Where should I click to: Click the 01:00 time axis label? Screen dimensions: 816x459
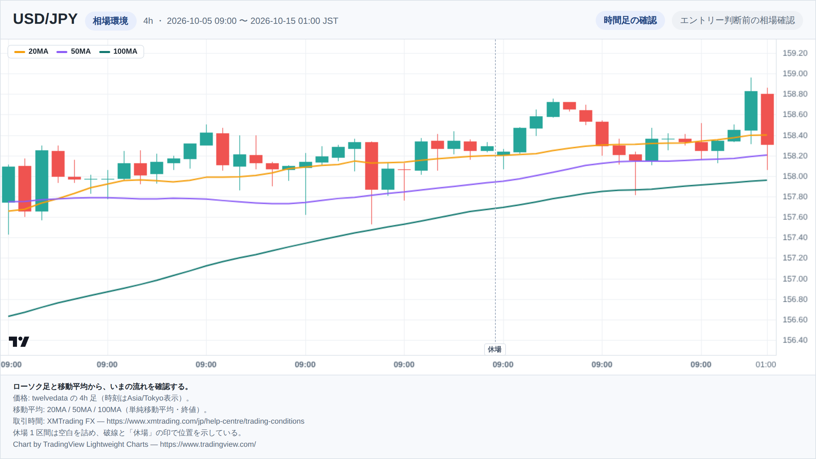(x=766, y=364)
